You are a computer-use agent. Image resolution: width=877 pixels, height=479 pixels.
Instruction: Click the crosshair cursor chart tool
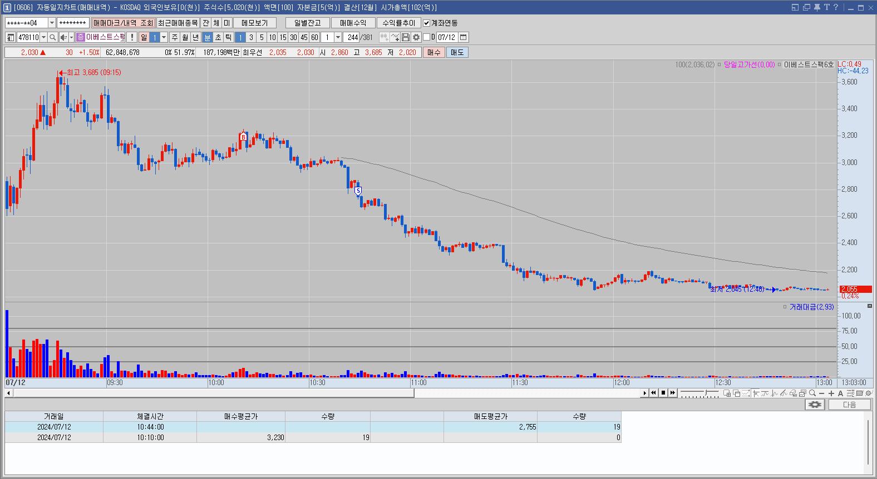point(756,393)
